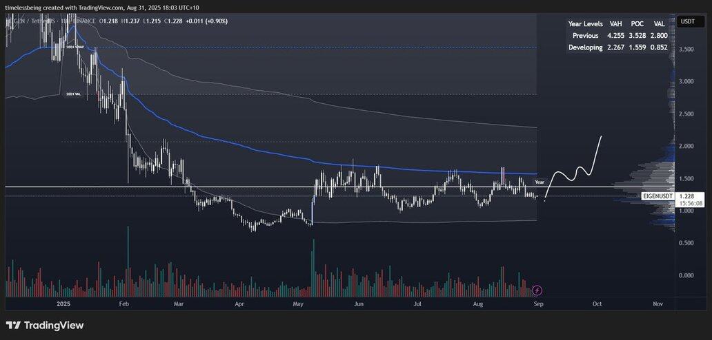Open the USDT currency selector
This screenshot has width=712, height=340.
tap(685, 21)
